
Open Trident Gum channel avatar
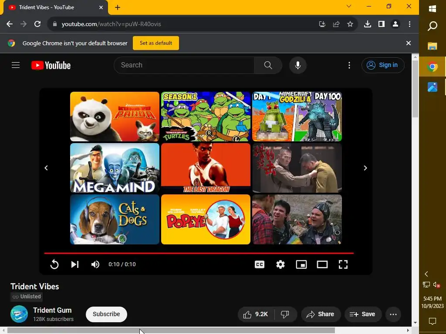pos(19,314)
